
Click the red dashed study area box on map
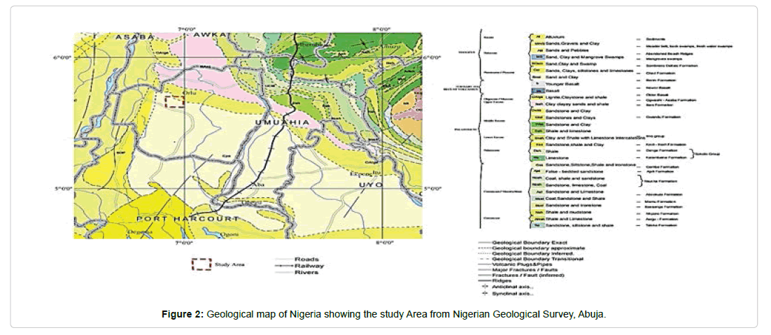pos(174,101)
